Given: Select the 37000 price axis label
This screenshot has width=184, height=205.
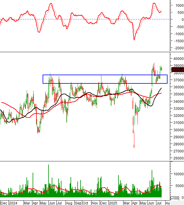Looking at the screenshot, I should click(x=178, y=80).
